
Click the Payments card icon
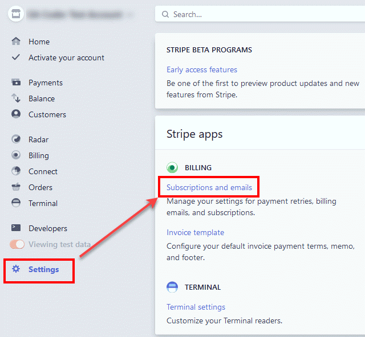(16, 83)
